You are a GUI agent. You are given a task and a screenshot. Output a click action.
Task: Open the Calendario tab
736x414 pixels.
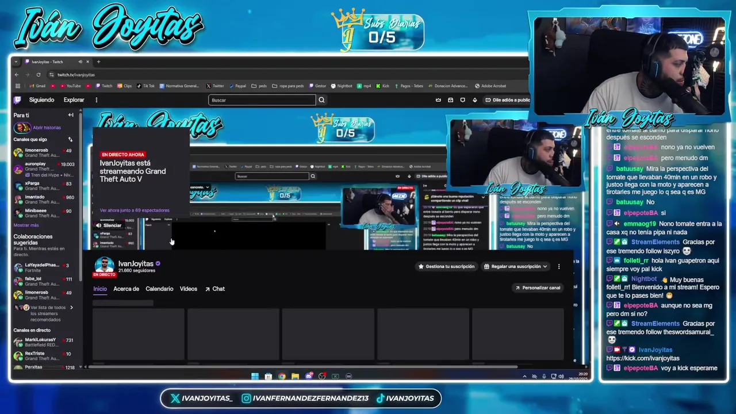159,289
